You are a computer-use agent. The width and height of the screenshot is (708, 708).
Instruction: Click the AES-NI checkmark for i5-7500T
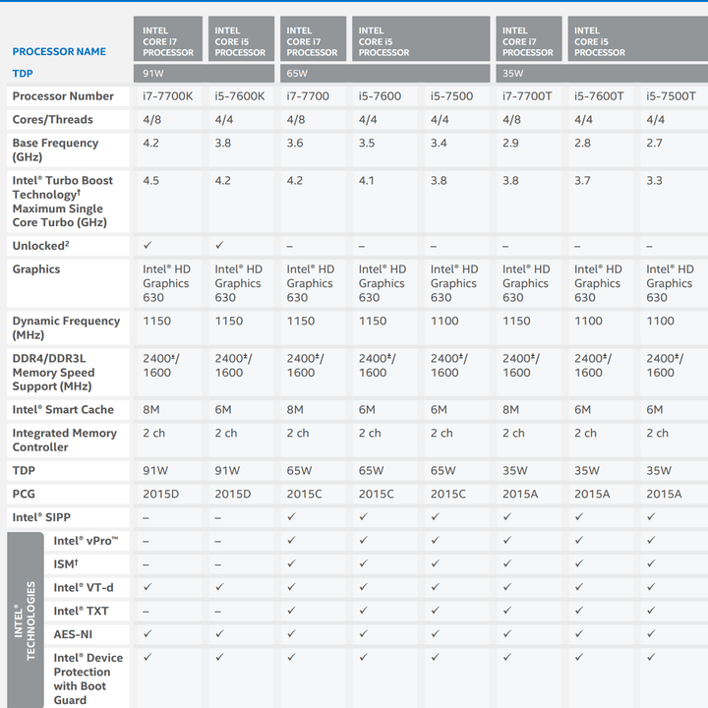[x=651, y=634]
